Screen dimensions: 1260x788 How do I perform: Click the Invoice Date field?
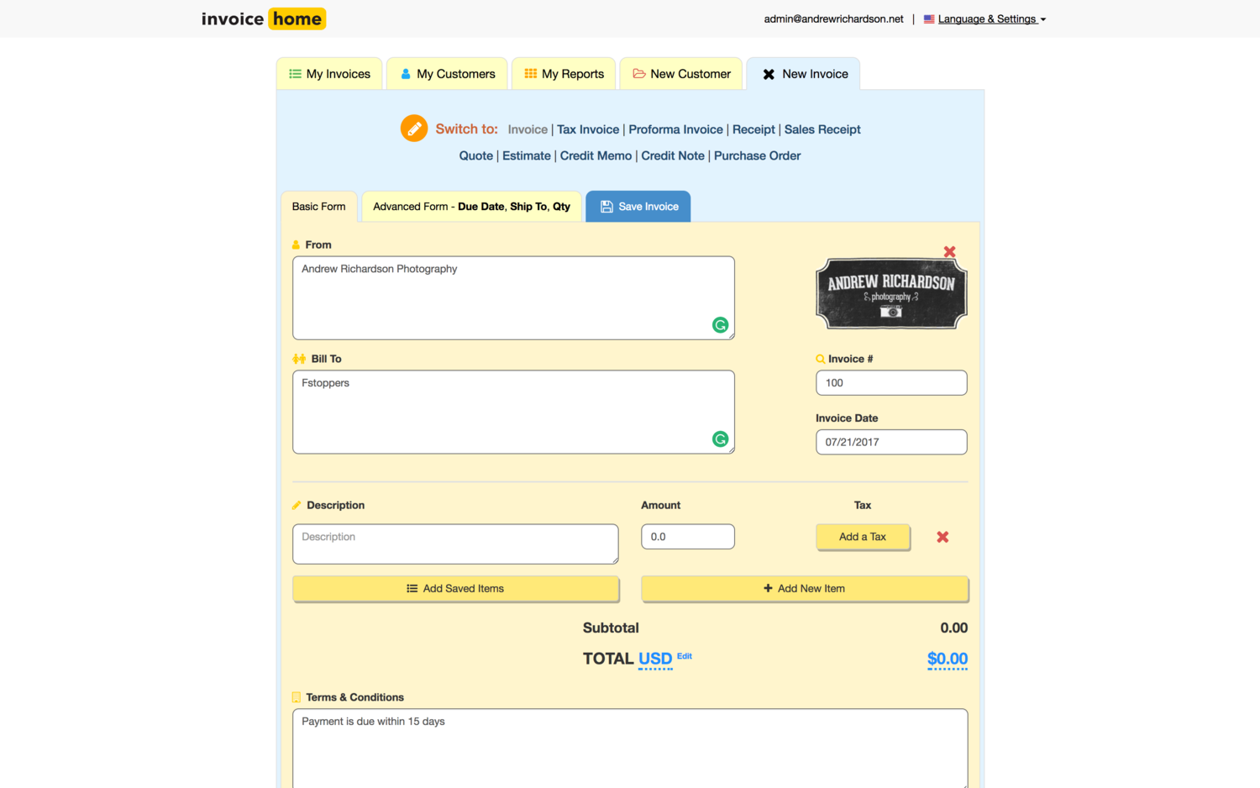(891, 442)
